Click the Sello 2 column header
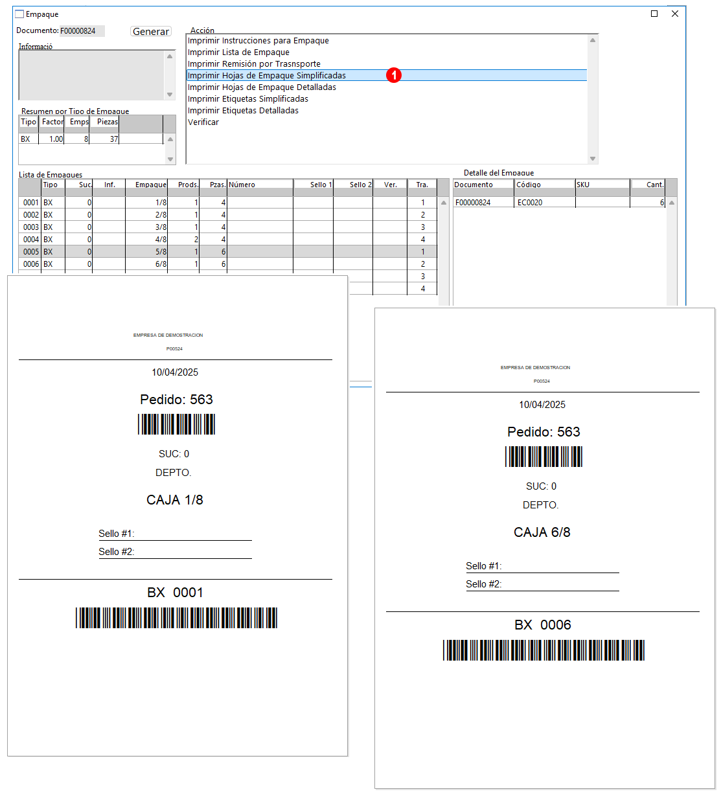This screenshot has width=721, height=794. point(353,185)
